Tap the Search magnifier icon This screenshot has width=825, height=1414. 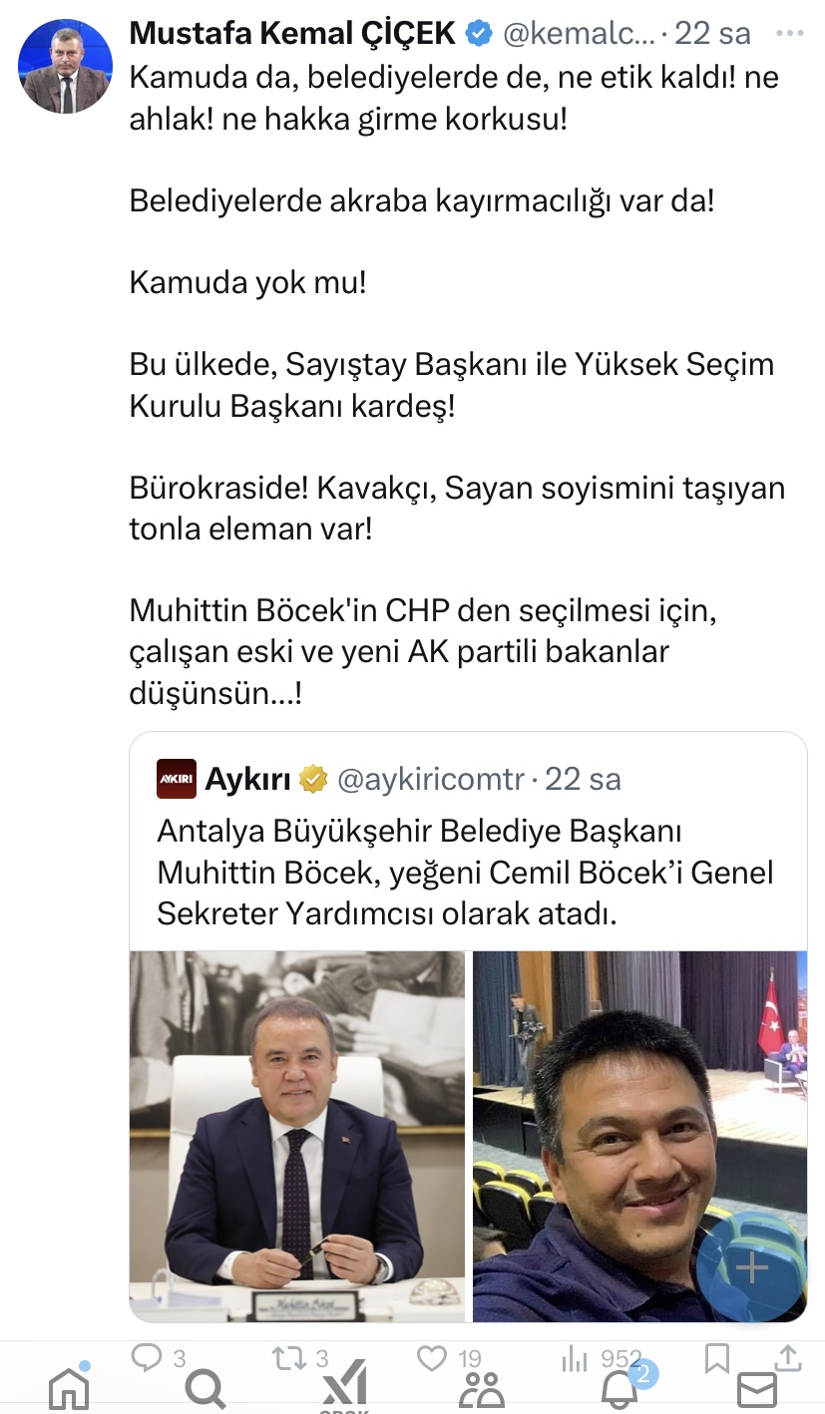point(206,1387)
